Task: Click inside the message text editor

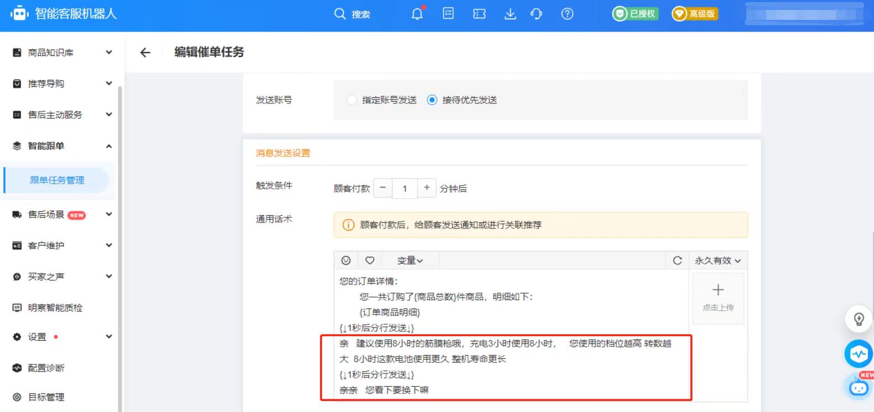Action: (x=512, y=335)
